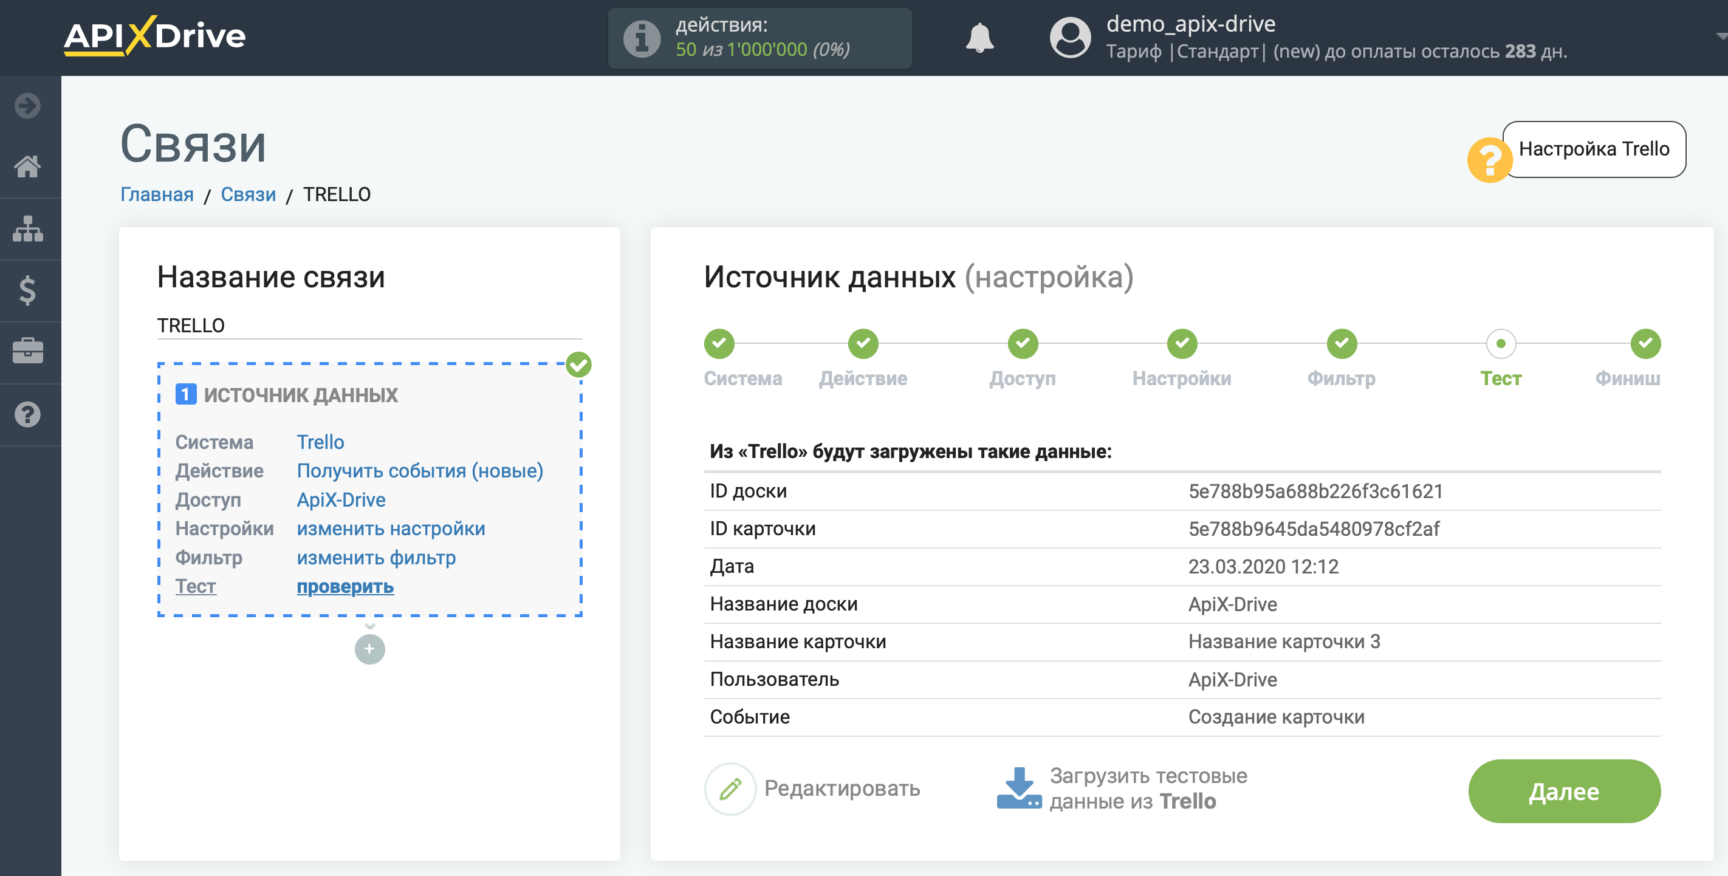Click orange question mark help icon
1728x876 pixels.
pyautogui.click(x=1489, y=160)
